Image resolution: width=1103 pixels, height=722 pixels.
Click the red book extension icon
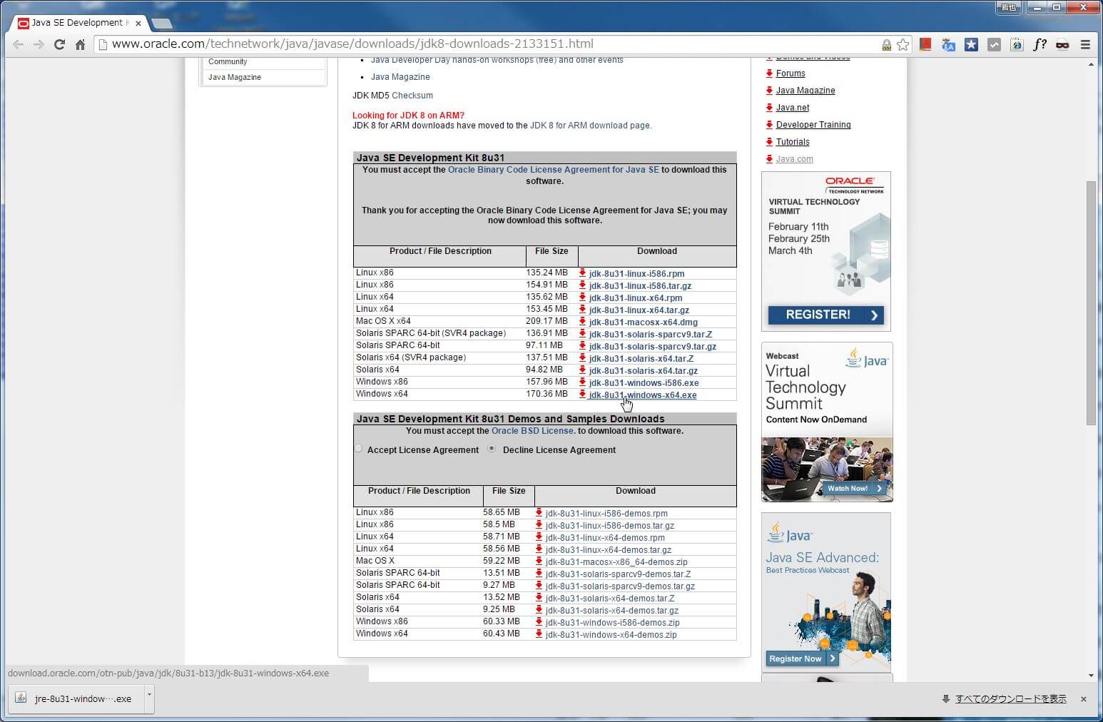pyautogui.click(x=925, y=44)
